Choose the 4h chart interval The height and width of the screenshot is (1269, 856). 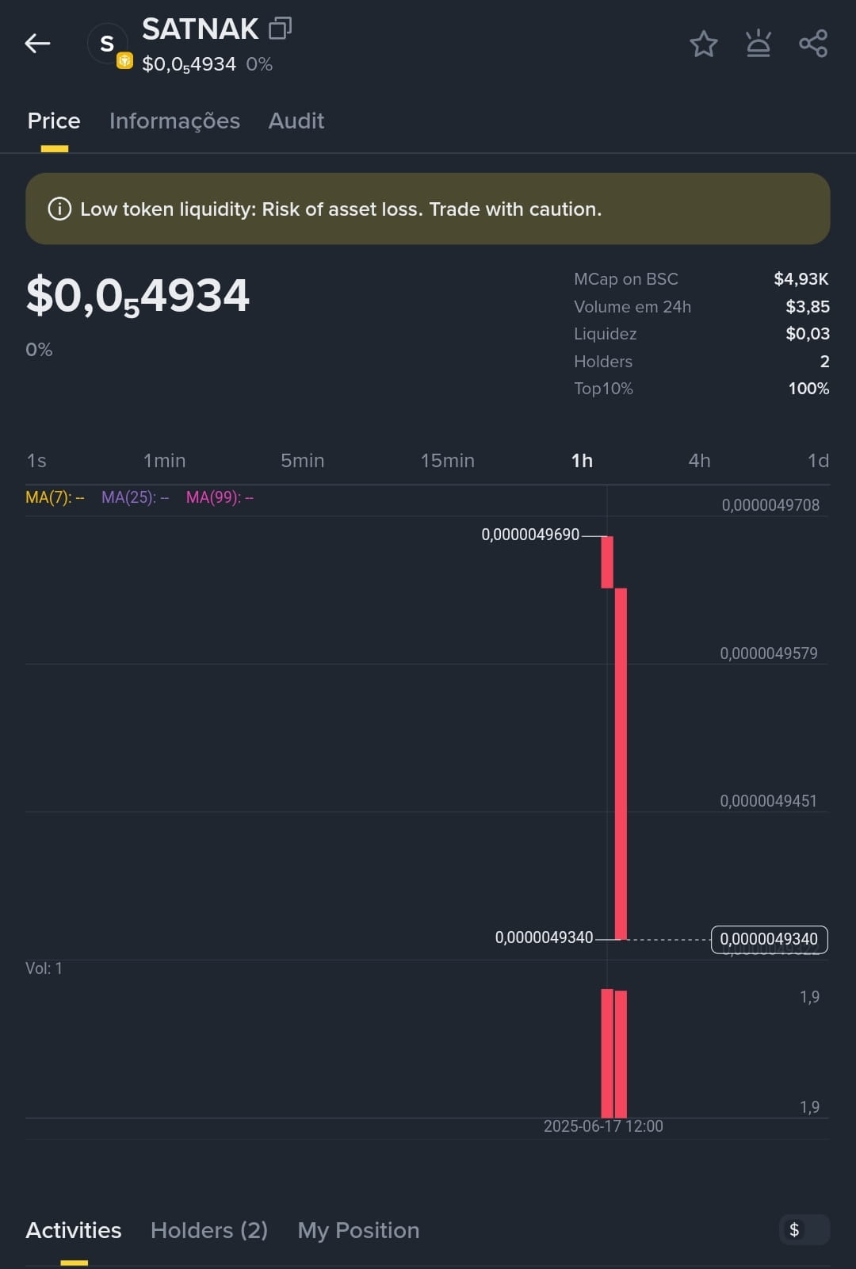click(699, 460)
